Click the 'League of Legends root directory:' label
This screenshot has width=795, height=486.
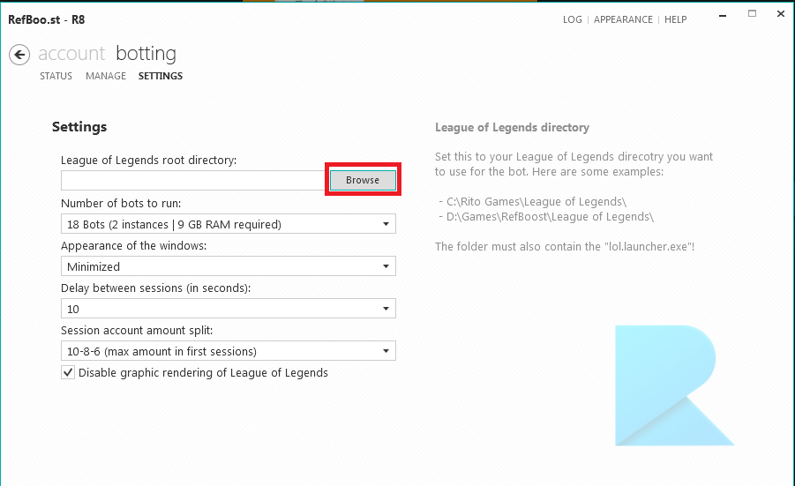148,161
